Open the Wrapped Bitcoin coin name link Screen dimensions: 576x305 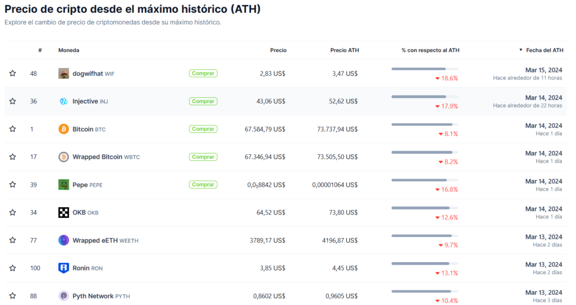pos(97,157)
